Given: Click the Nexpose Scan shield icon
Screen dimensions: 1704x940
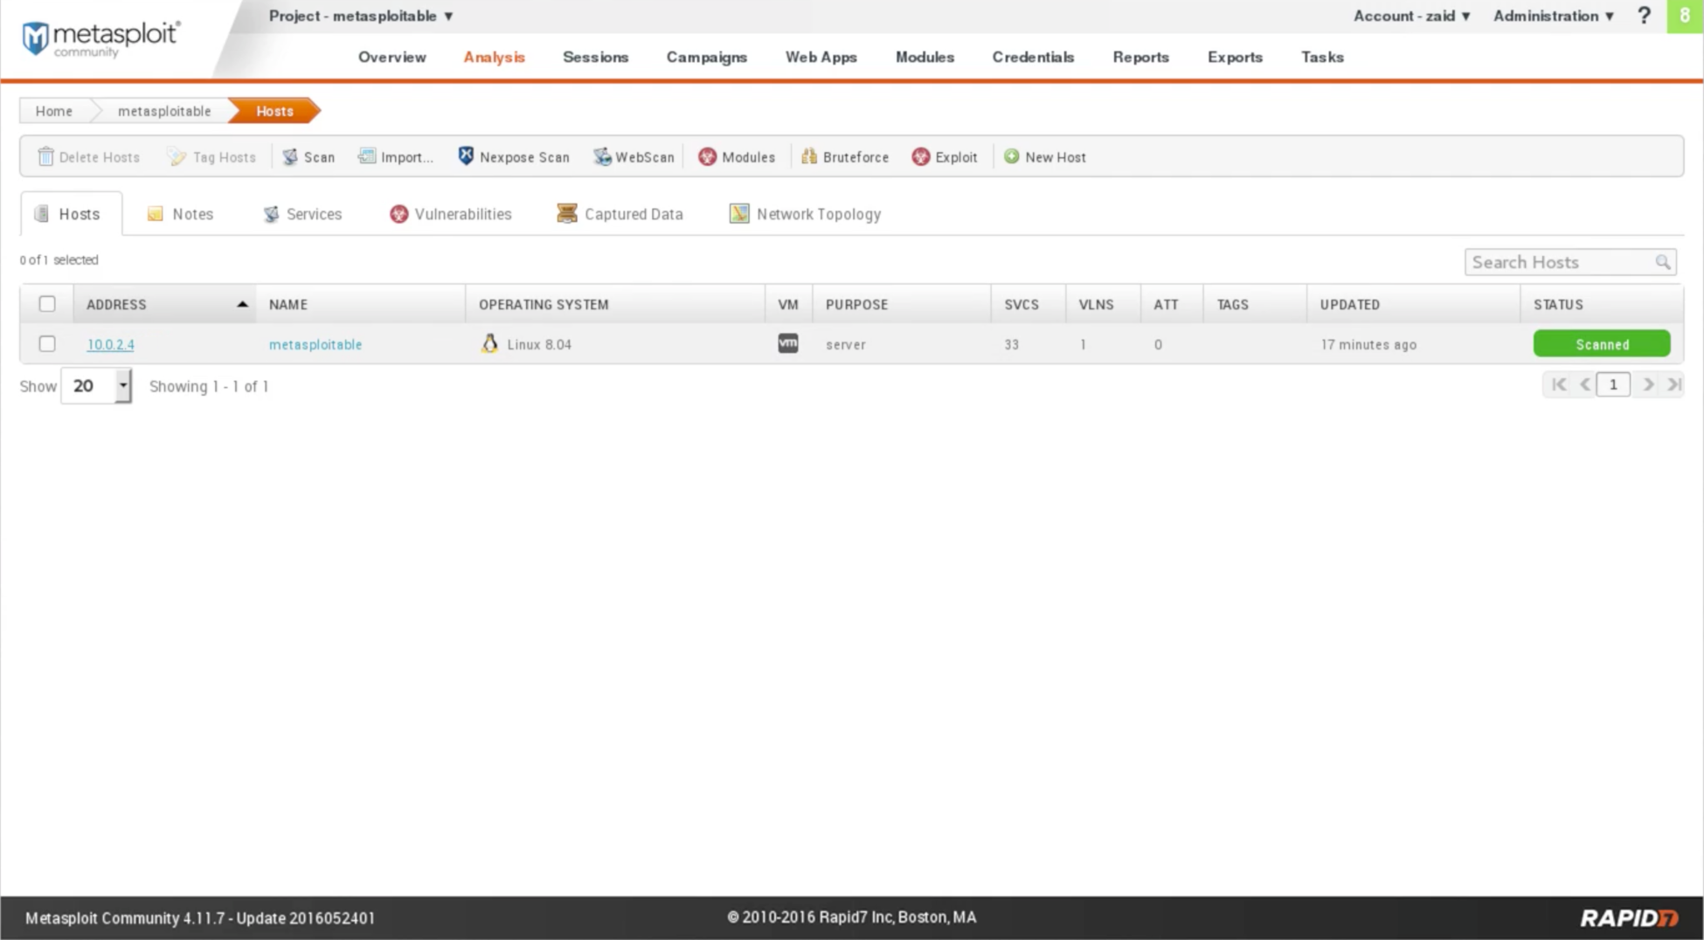Looking at the screenshot, I should tap(466, 156).
